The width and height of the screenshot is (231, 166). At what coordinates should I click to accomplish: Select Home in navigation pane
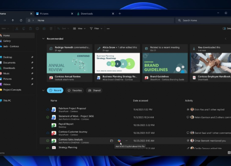(x=17, y=36)
